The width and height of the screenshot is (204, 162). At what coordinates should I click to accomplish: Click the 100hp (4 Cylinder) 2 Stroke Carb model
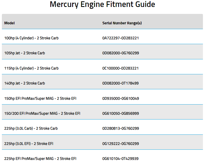click(x=31, y=38)
